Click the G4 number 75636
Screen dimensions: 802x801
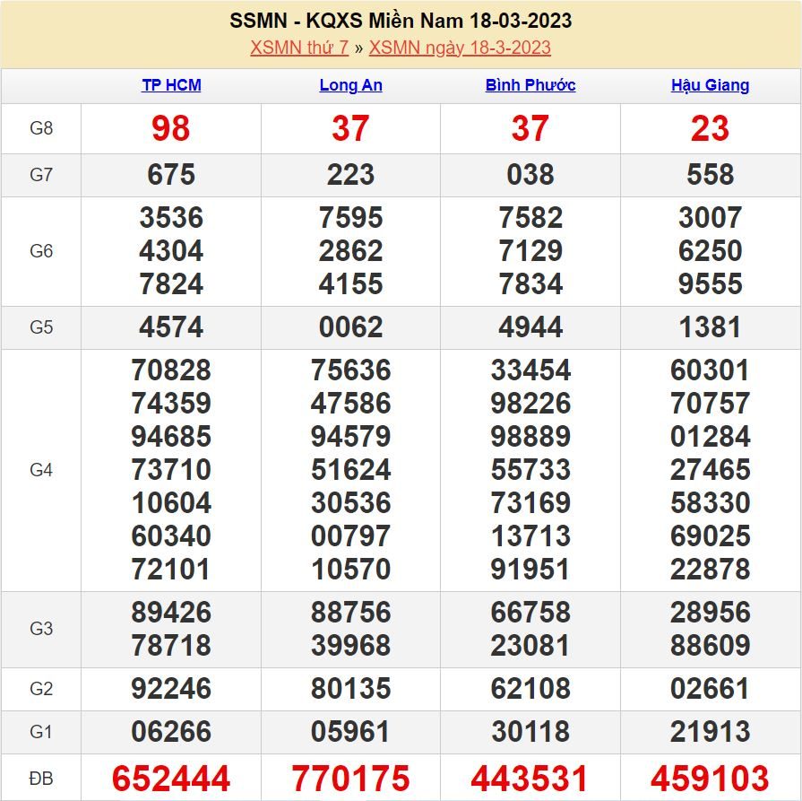tap(351, 370)
